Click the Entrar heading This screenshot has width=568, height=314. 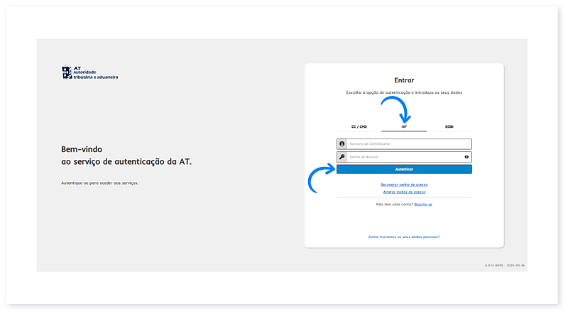click(404, 80)
